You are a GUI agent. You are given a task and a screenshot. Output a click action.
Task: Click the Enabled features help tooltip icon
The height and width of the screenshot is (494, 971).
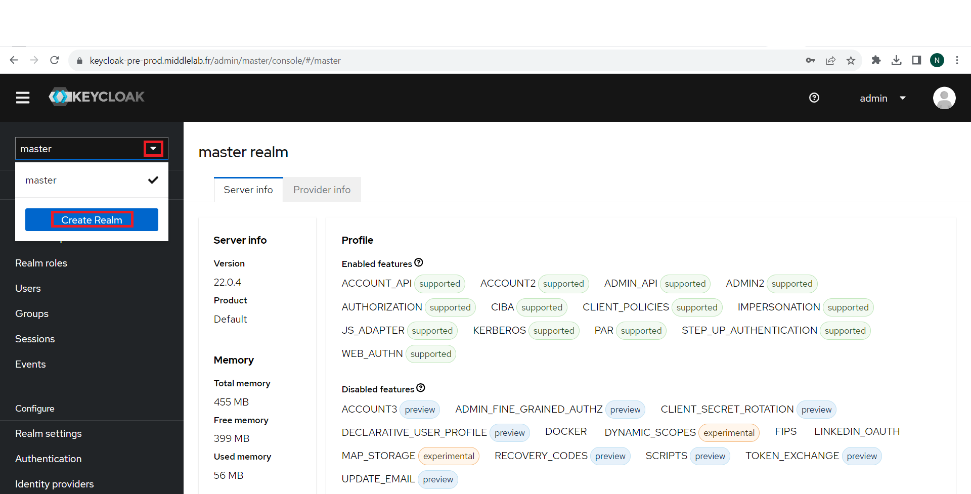pyautogui.click(x=419, y=262)
